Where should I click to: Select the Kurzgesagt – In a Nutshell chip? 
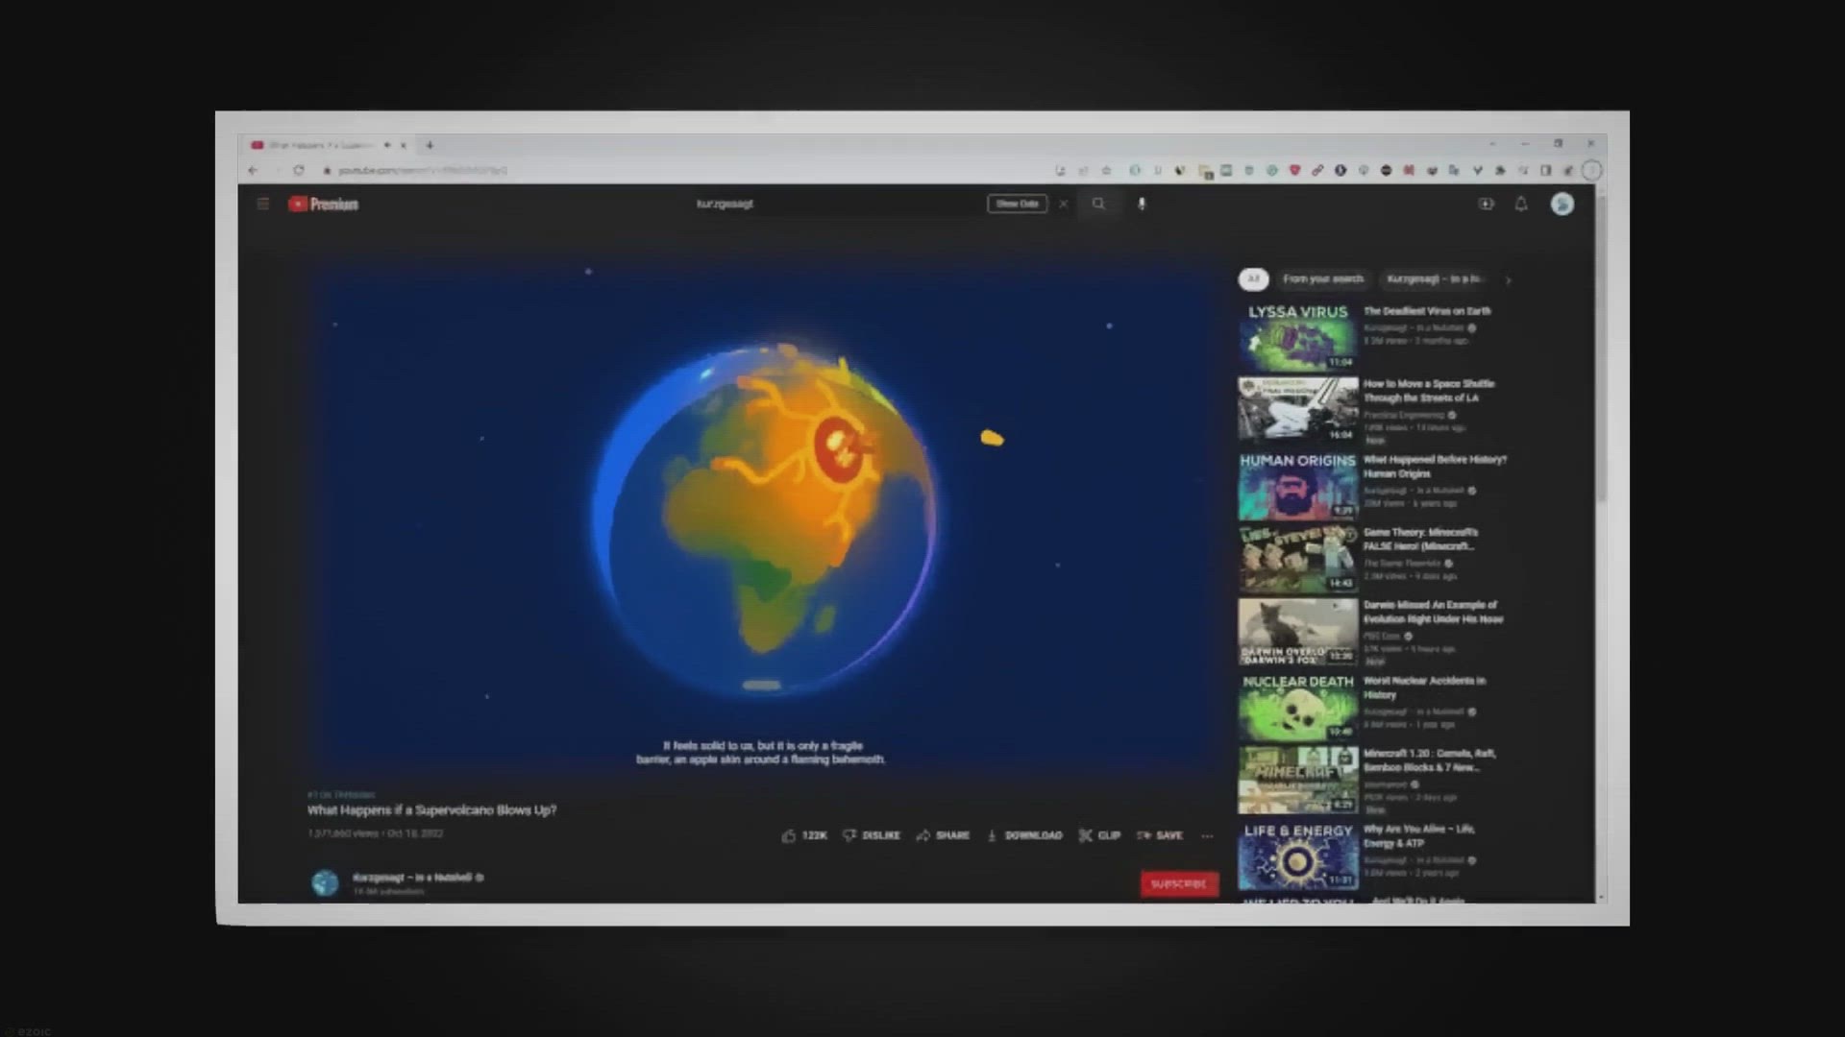tap(1434, 278)
